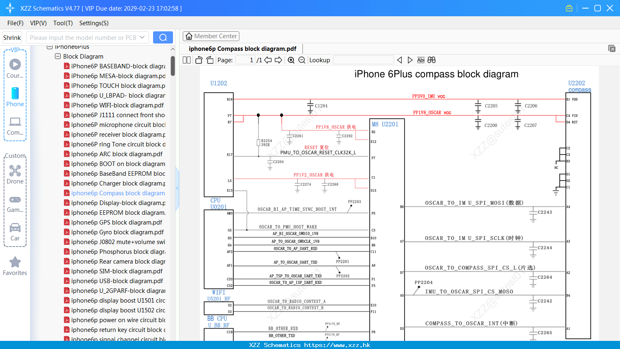This screenshot has height=349, width=620.
Task: Zoom out of the diagram
Action: coord(302,60)
